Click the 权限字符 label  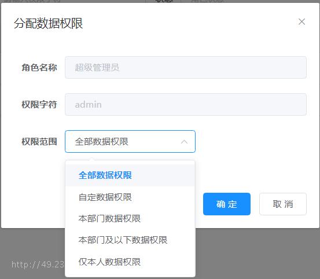click(39, 105)
